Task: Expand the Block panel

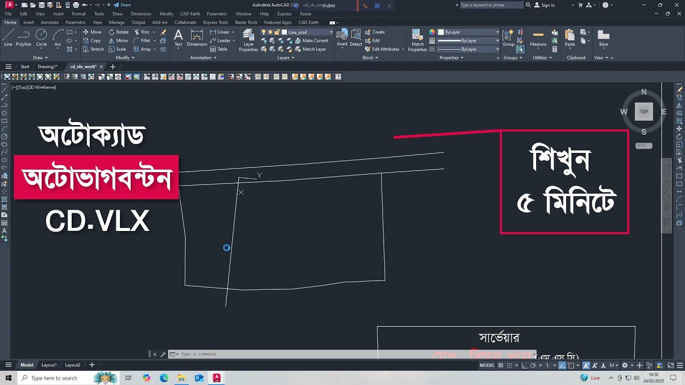Action: pos(370,58)
